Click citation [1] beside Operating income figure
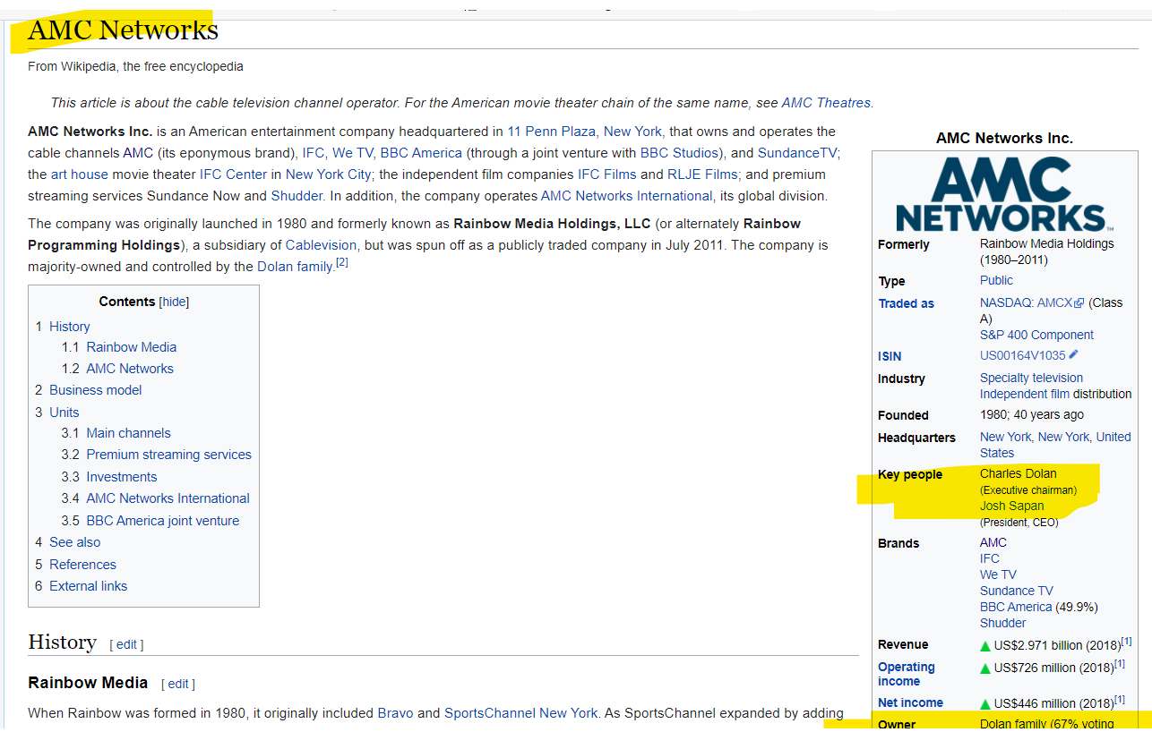The height and width of the screenshot is (749, 1152). point(1119,663)
